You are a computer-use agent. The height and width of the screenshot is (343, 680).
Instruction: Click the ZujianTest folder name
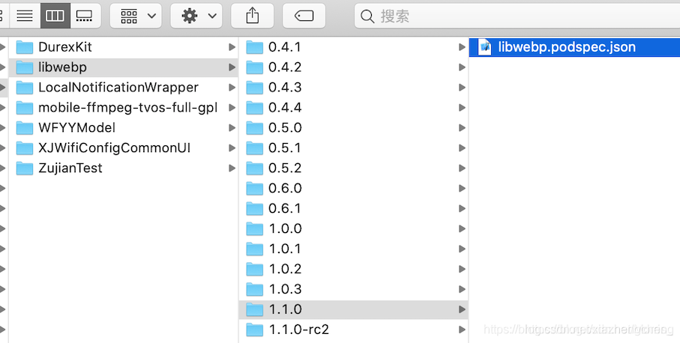[70, 169]
